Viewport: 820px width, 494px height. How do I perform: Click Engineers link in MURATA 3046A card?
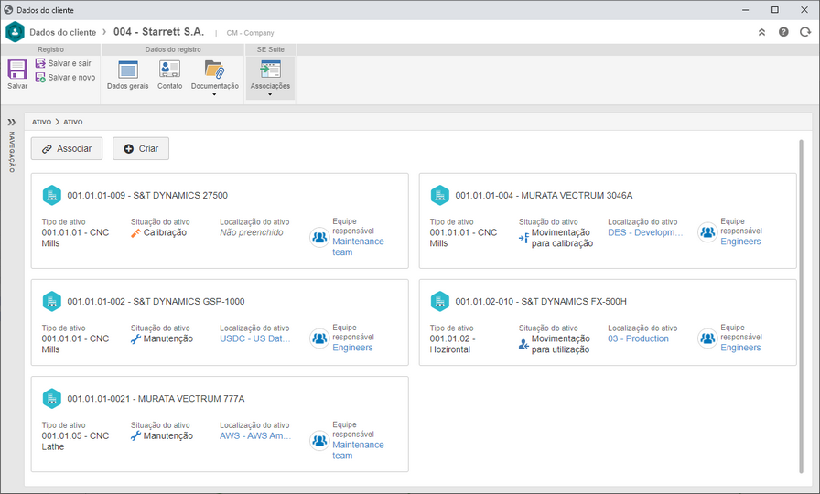point(740,242)
